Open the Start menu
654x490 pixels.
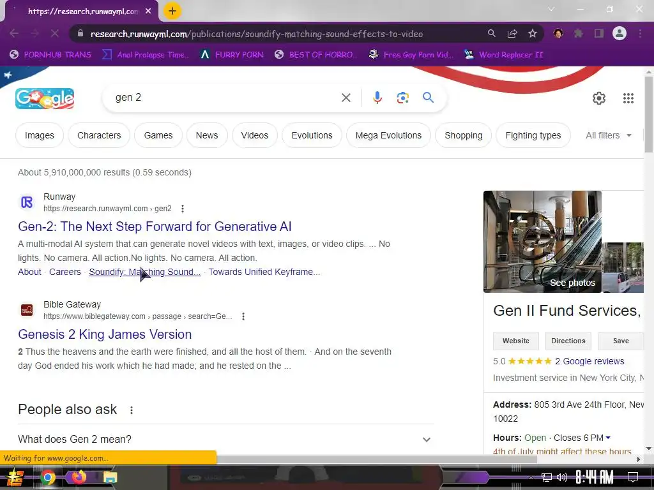click(x=15, y=477)
